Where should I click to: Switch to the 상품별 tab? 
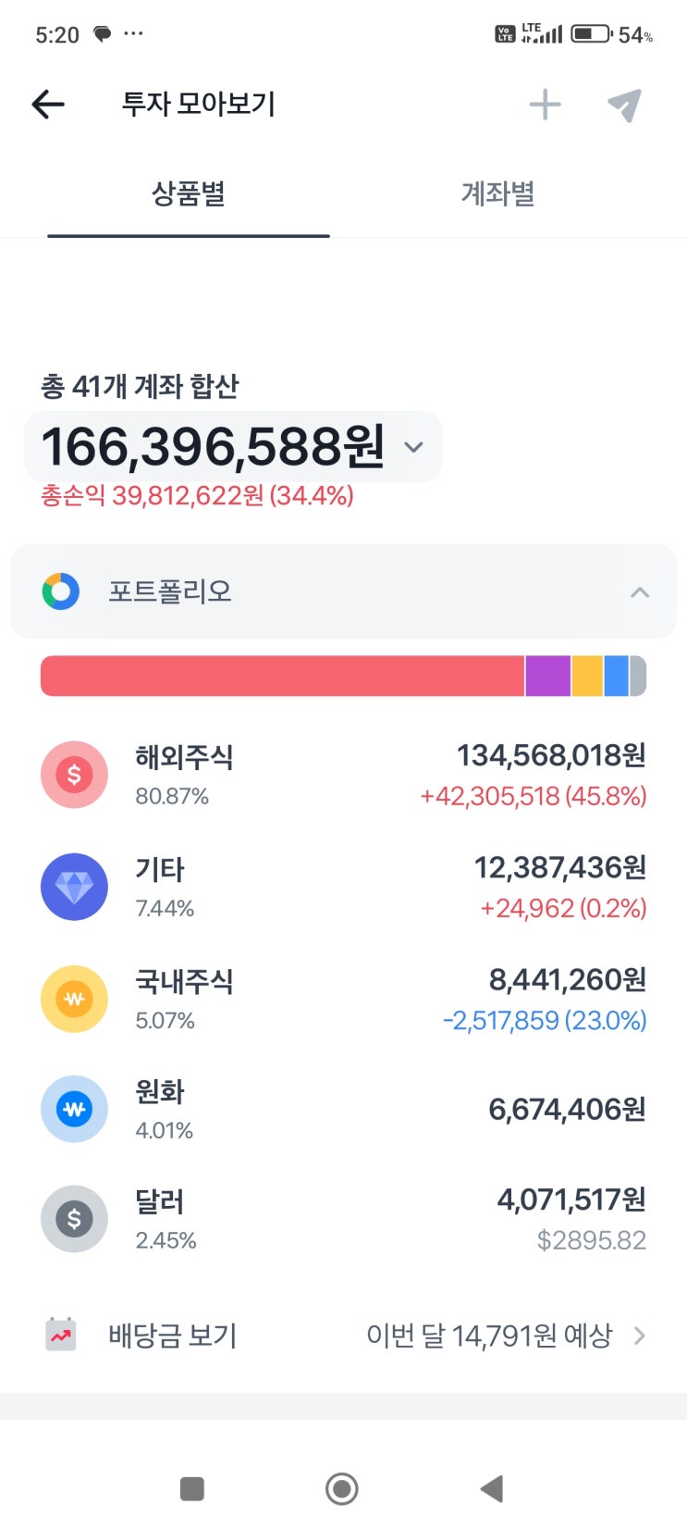pyautogui.click(x=189, y=194)
